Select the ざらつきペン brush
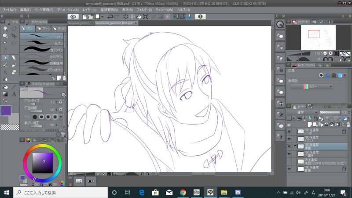This screenshot has height=198, width=352. pyautogui.click(x=42, y=70)
